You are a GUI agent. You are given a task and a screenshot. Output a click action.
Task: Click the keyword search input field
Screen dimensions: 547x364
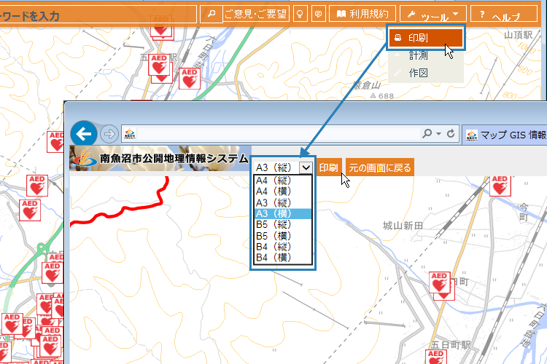point(98,15)
